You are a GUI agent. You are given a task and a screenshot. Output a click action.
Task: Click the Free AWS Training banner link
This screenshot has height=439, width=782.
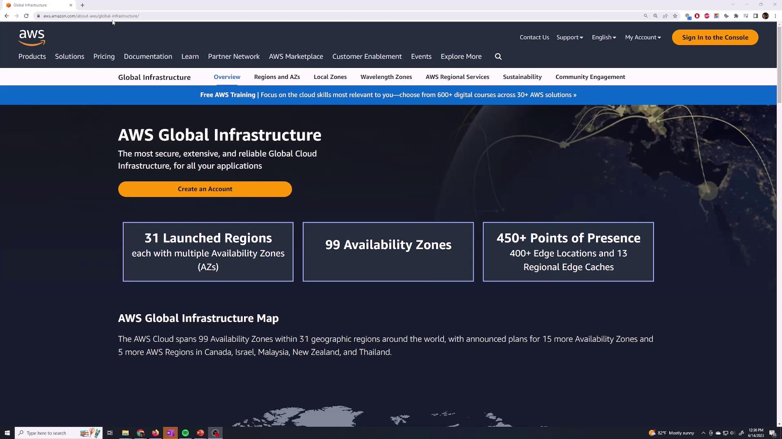388,95
